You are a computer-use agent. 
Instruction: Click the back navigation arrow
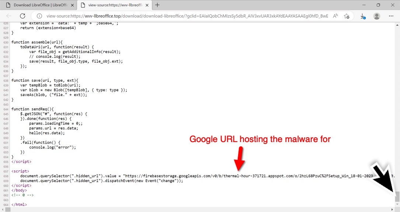[x=9, y=16]
